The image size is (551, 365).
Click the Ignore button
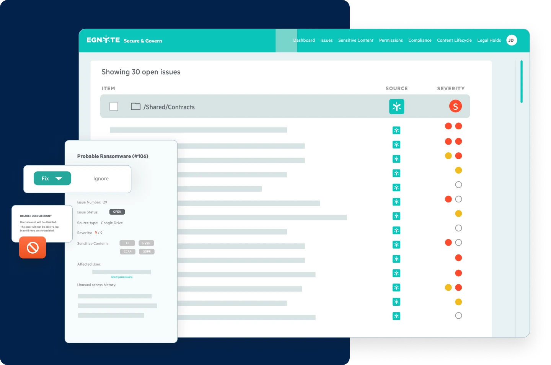(x=101, y=179)
